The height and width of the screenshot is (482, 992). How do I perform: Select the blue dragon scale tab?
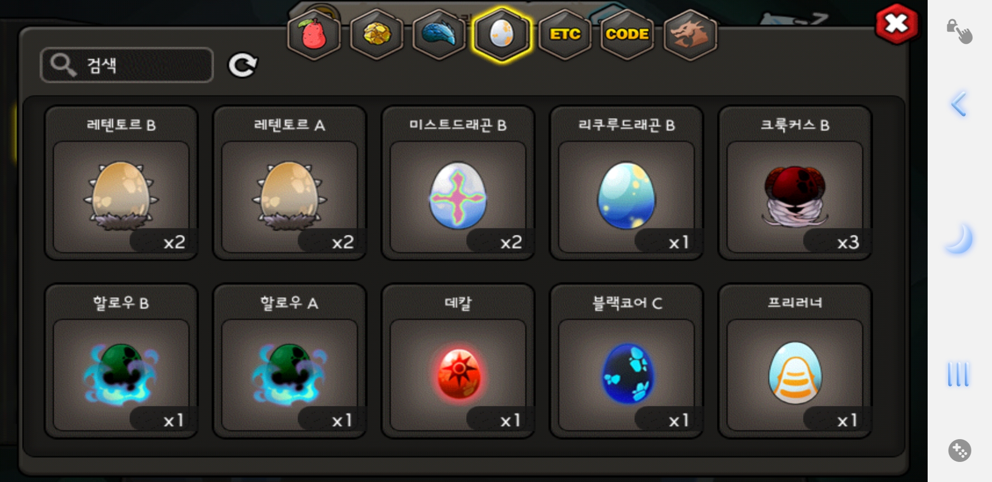(439, 35)
